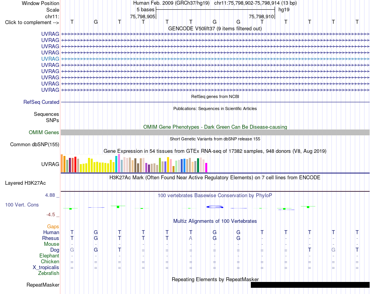This screenshot has width=370, height=294.
Task: Click the 'Sequences' track label
Action: click(46, 114)
